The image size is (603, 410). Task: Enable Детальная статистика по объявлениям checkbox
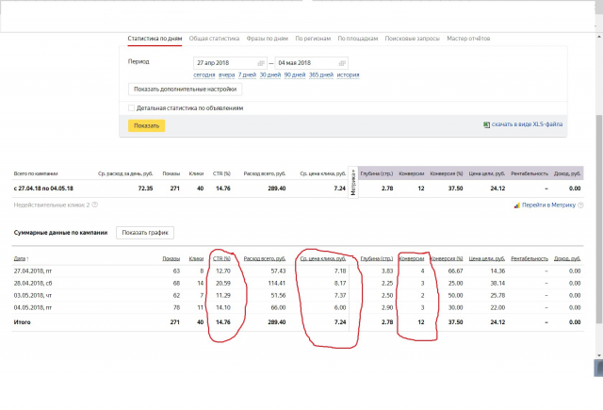(131, 108)
